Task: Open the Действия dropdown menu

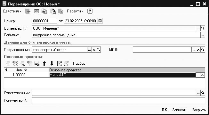Action: coord(12,11)
